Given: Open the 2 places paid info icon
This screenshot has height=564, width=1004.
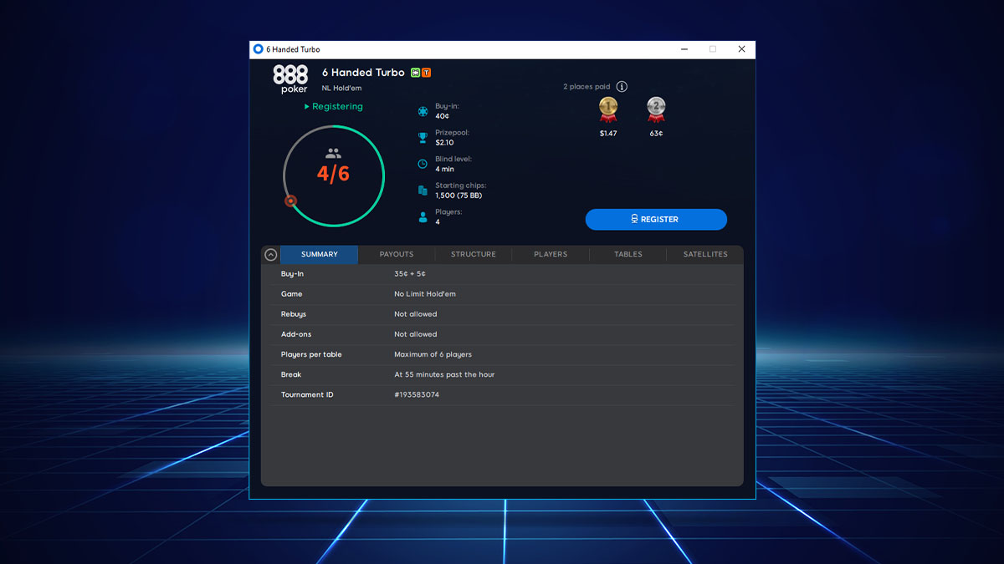Looking at the screenshot, I should (622, 86).
